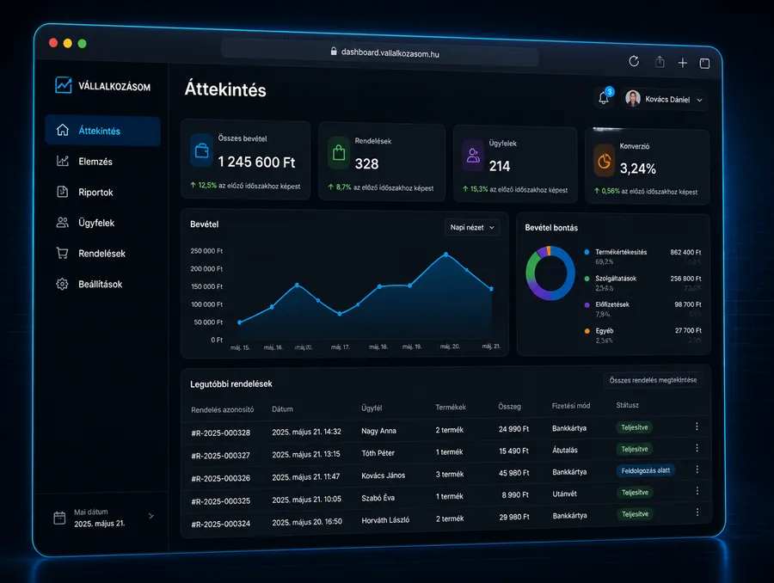
Task: Click the Vállalkozásom logo icon
Action: (x=63, y=85)
